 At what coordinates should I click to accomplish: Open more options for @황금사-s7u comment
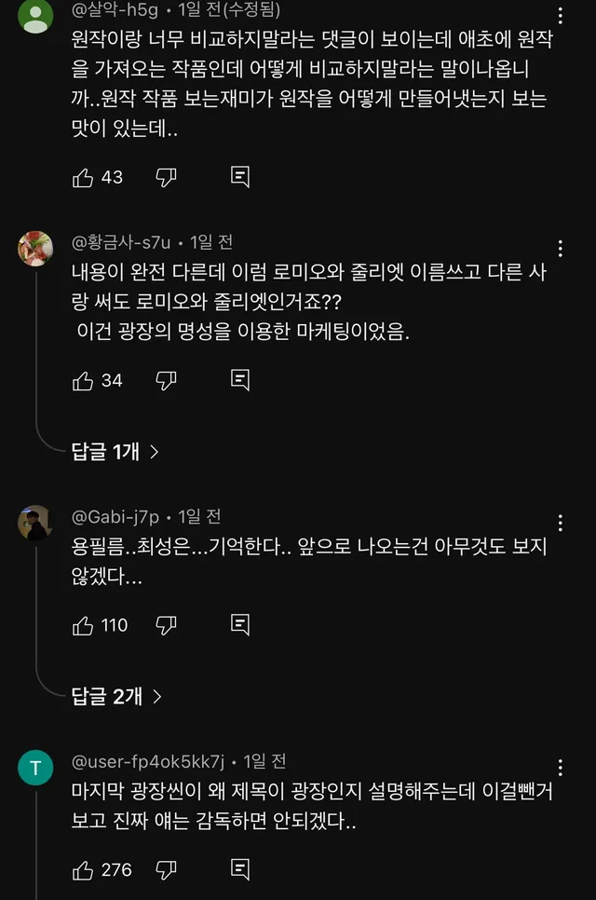560,249
